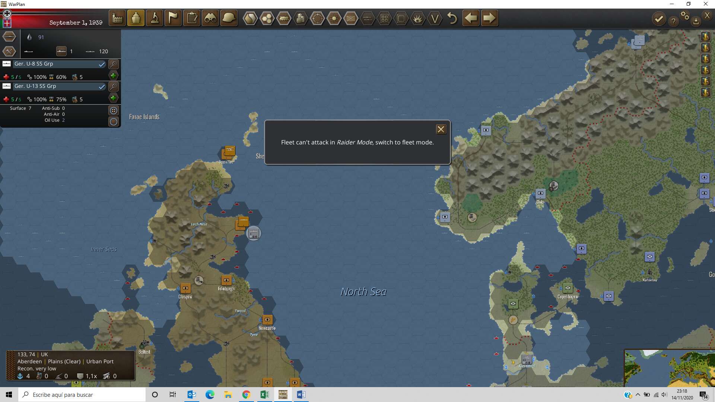Click the research microscope icon
This screenshot has width=715, height=402.
click(155, 18)
